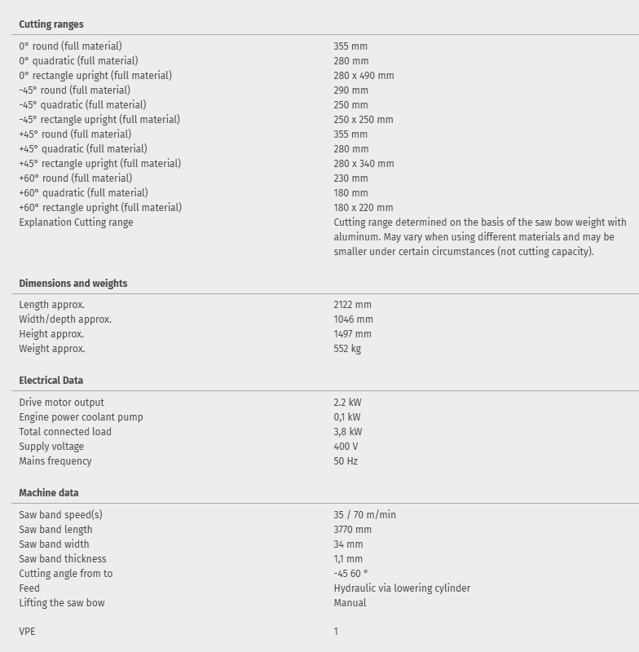Click the +60° quadratic (full material) label
The width and height of the screenshot is (639, 652).
coord(83,193)
